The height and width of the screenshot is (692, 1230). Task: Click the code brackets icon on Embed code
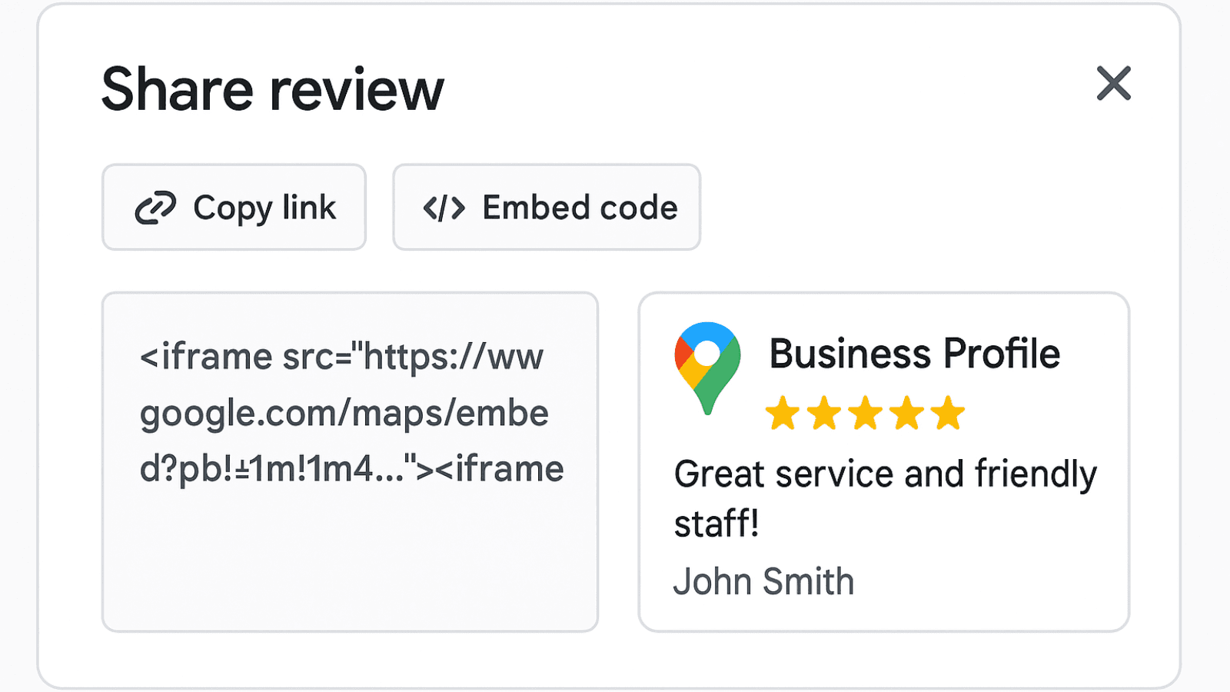(x=444, y=206)
